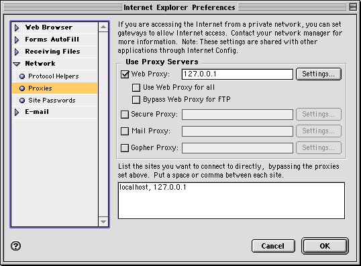Open Web Proxy Settings button
Viewport: 361px width, 266px height.
[x=319, y=74]
